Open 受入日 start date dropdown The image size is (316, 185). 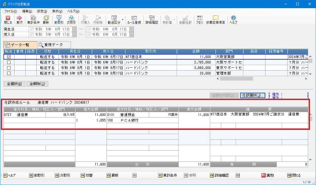tap(74, 34)
